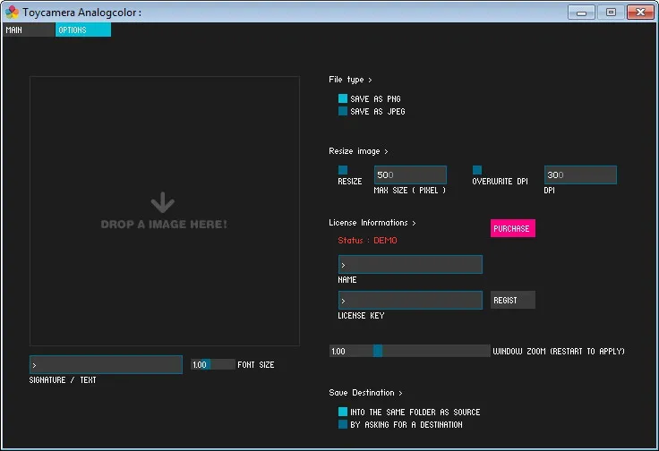Click the Signature / Text input field
The image size is (659, 451).
click(106, 364)
